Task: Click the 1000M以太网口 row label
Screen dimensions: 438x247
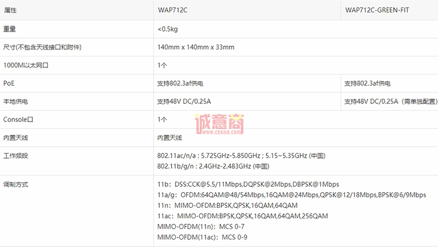Action: 26,65
